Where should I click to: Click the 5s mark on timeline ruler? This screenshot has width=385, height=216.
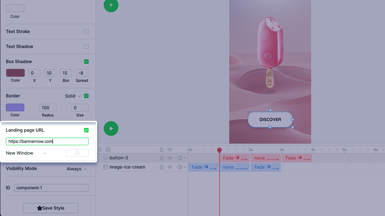coord(344,150)
